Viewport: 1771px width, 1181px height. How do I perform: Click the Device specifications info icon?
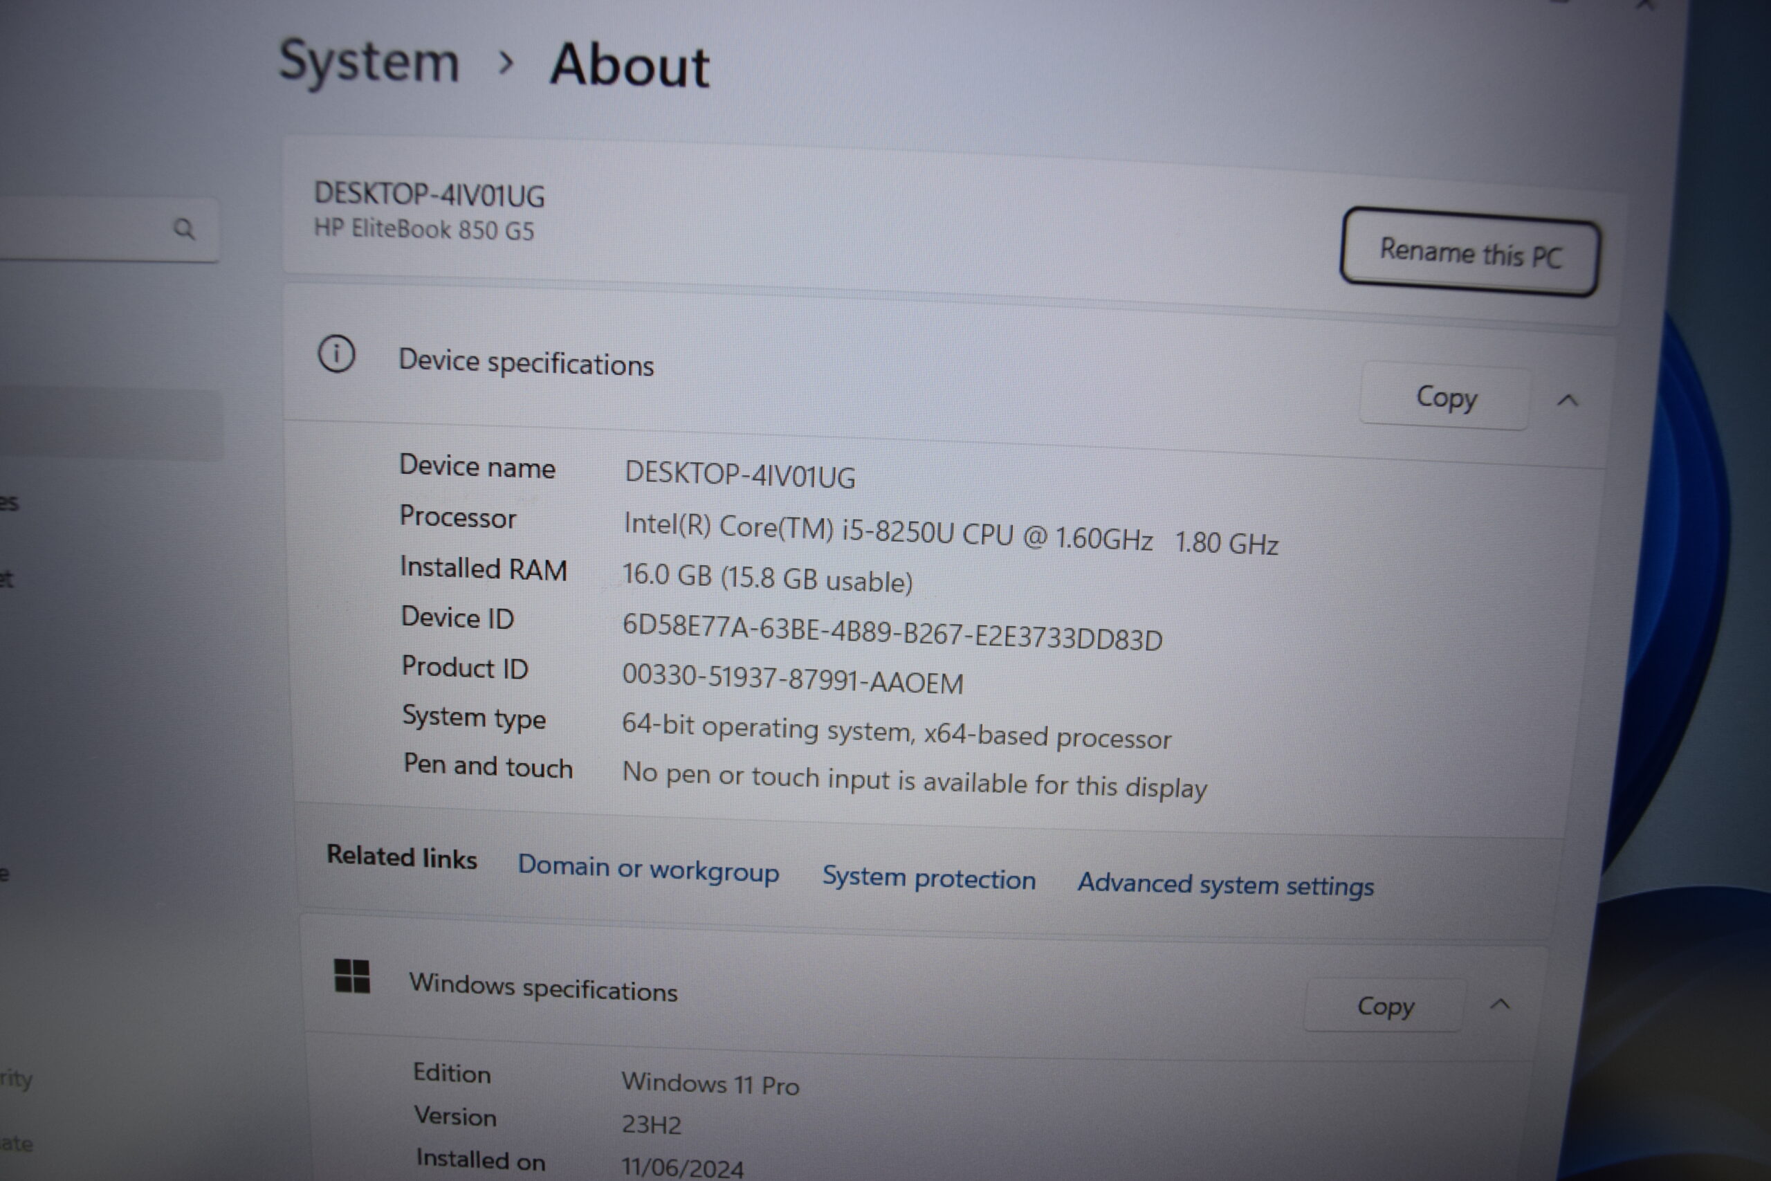click(336, 354)
